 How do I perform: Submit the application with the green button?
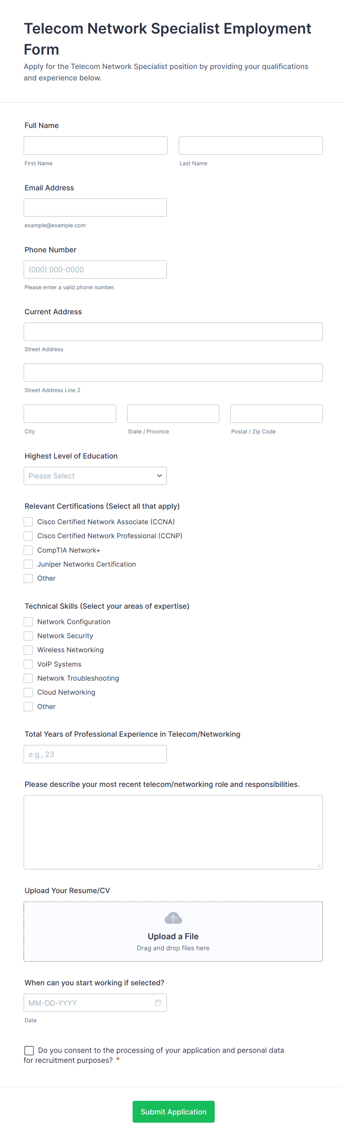pos(173,1112)
